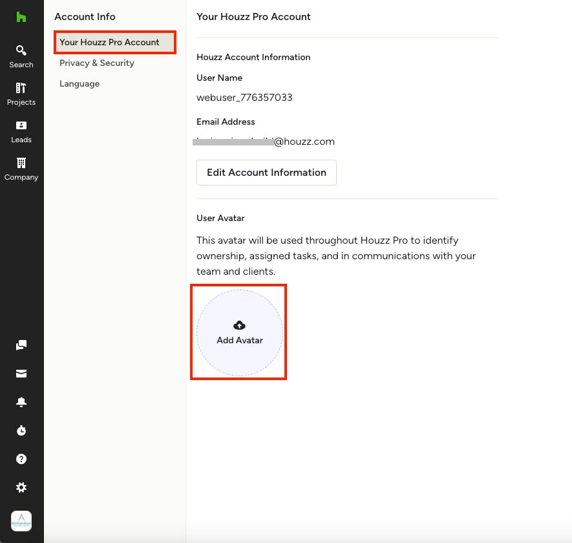Open the Projects section
572x543 pixels.
point(21,94)
